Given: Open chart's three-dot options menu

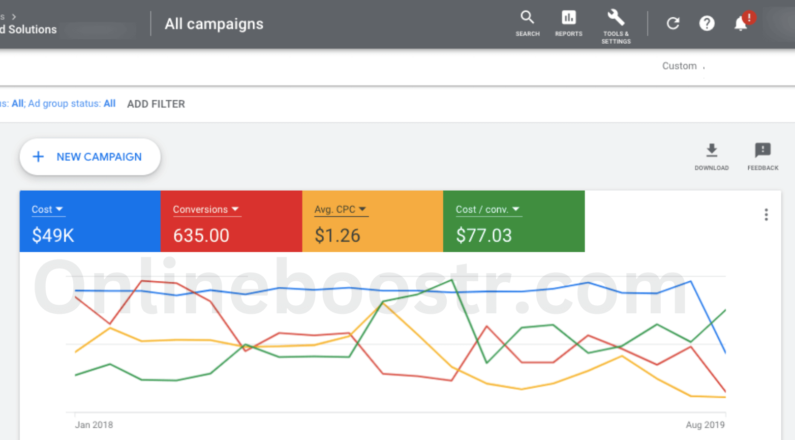Looking at the screenshot, I should (x=766, y=215).
